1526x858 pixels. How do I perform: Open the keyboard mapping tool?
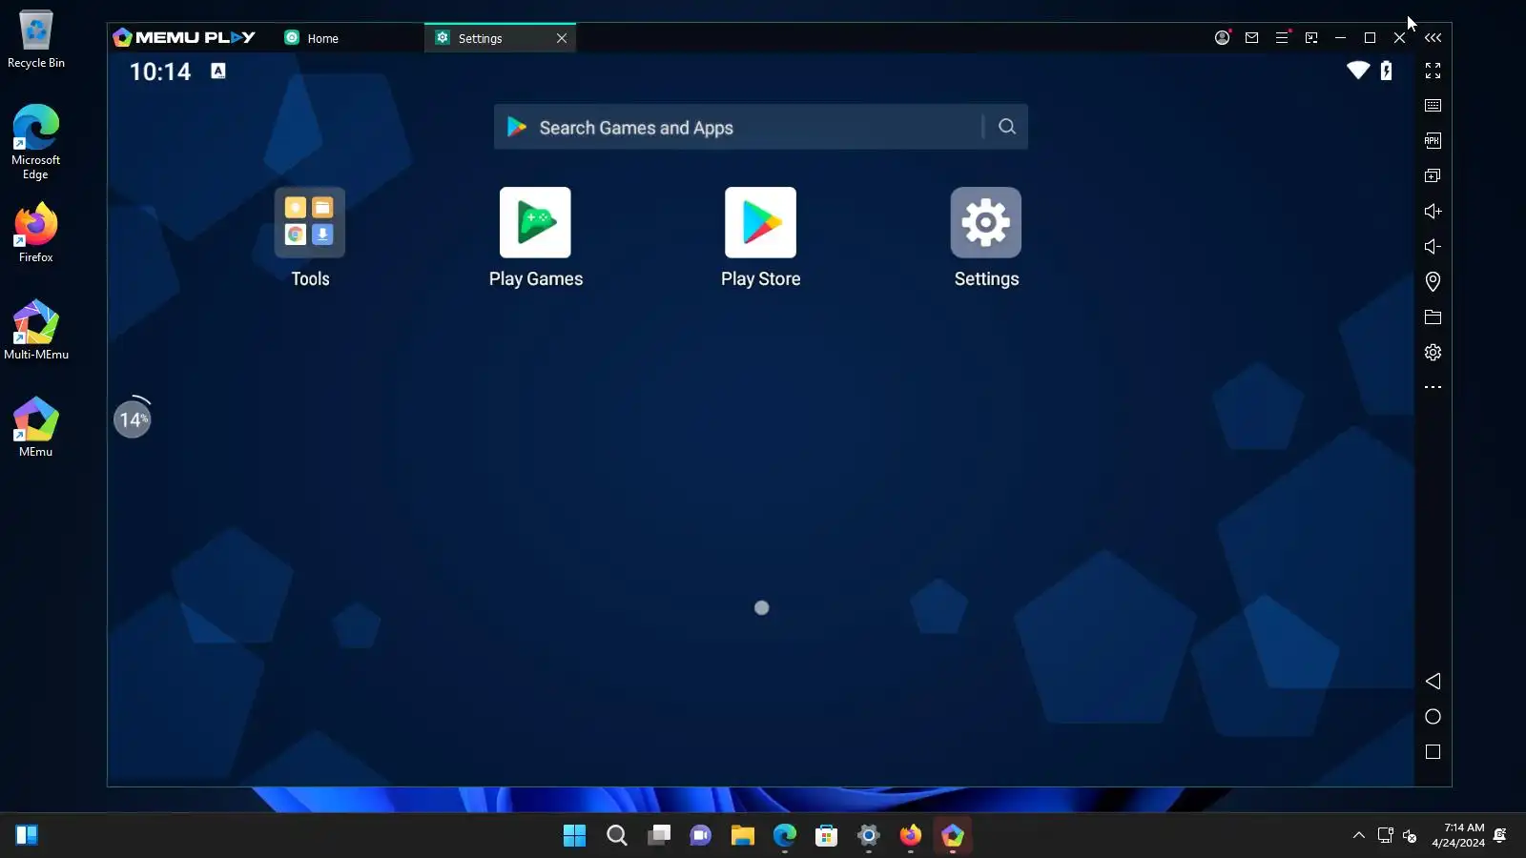click(1433, 106)
